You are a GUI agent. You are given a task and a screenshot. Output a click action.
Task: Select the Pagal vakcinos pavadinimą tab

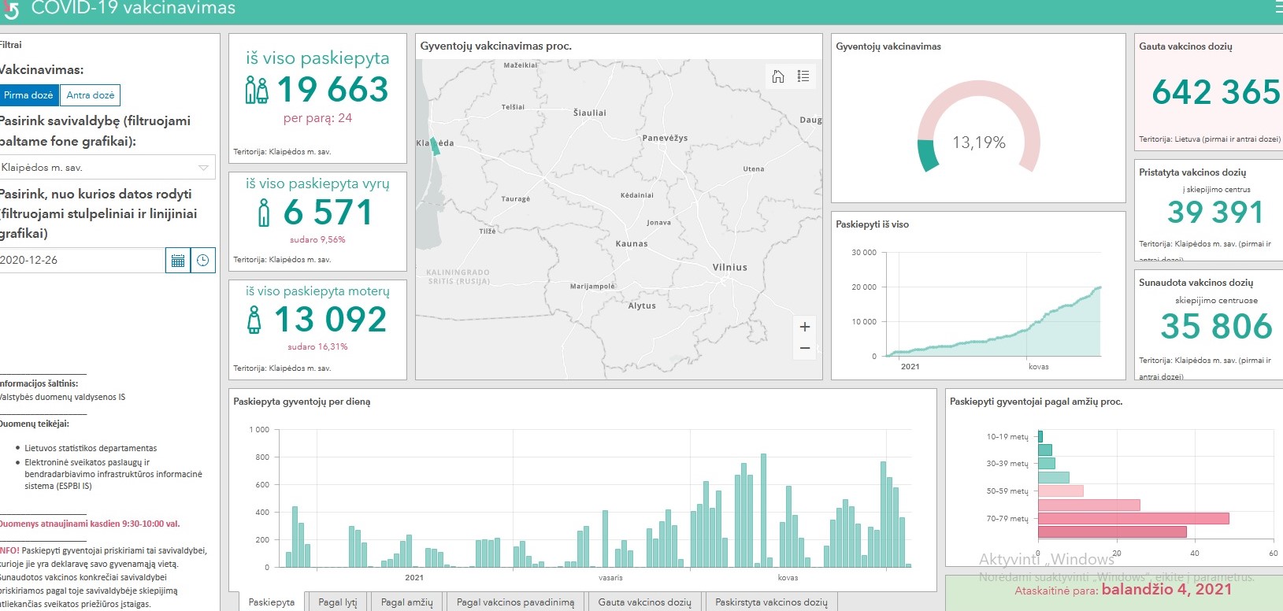(x=515, y=602)
